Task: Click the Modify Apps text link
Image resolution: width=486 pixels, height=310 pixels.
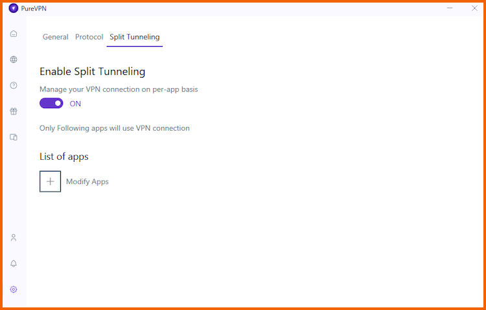Action: (87, 181)
